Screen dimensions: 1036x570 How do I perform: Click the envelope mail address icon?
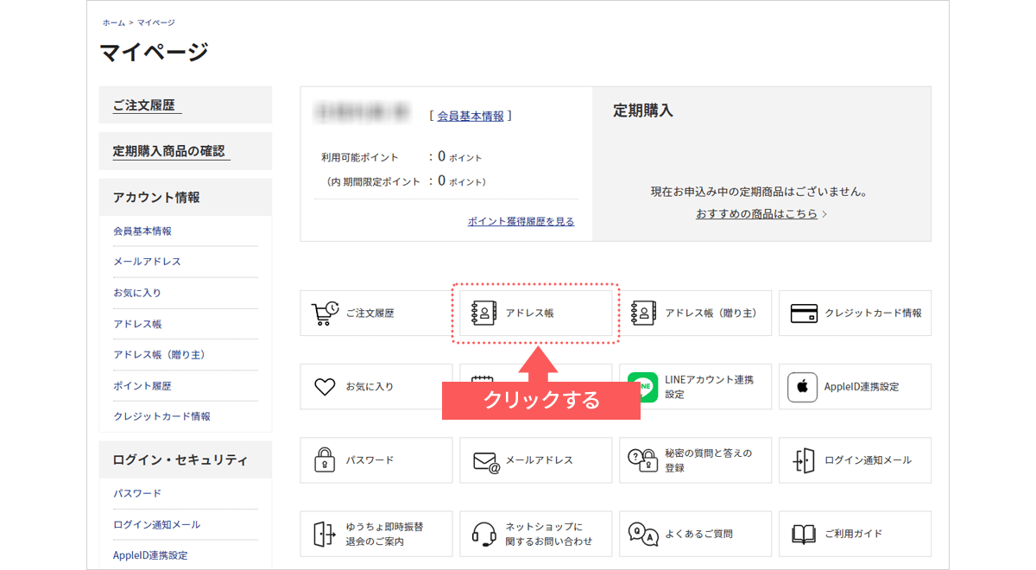pos(486,461)
